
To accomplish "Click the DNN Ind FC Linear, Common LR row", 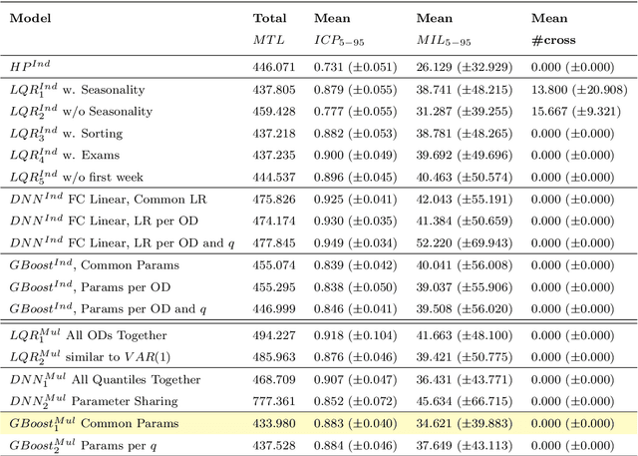I will (107, 201).
